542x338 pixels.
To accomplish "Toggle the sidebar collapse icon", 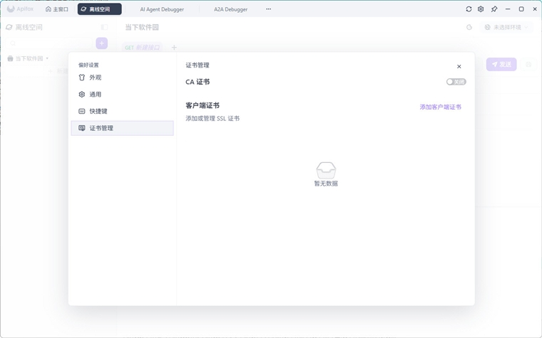I will tap(104, 27).
